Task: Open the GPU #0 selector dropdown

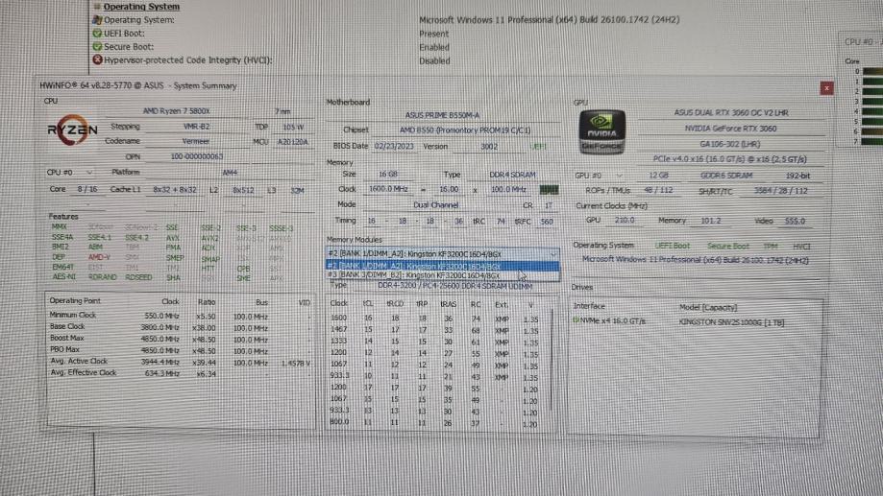Action: tap(599, 176)
